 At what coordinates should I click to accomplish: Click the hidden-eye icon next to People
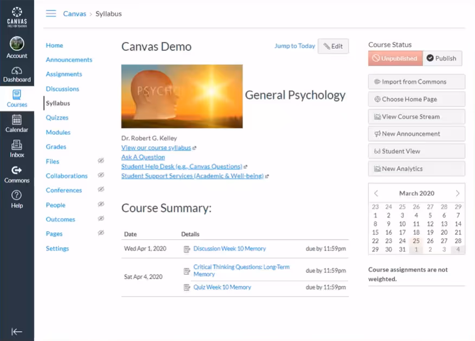(x=101, y=204)
